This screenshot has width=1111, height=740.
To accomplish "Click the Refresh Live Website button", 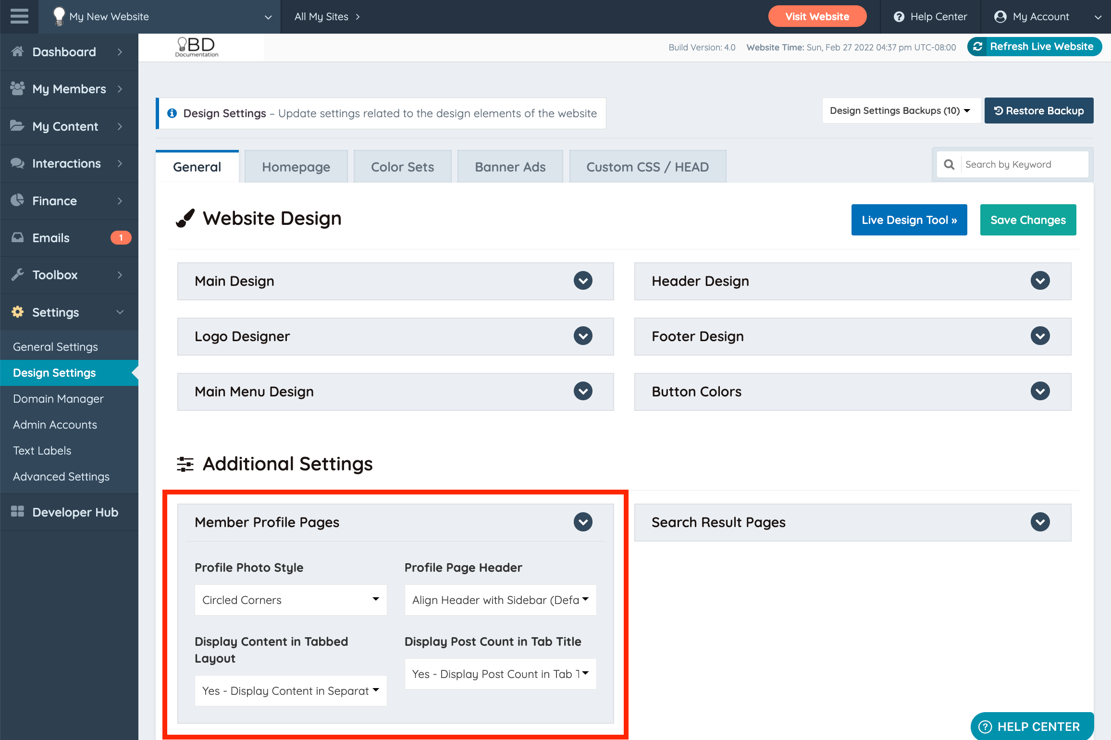I will (1034, 47).
